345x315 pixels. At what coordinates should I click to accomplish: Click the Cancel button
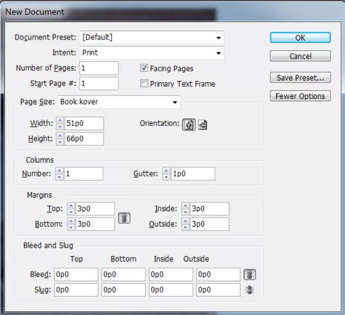(300, 56)
